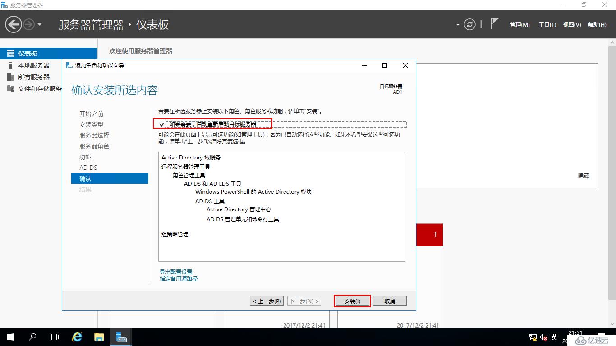Go to 开始之前 wizard step

[x=91, y=114]
